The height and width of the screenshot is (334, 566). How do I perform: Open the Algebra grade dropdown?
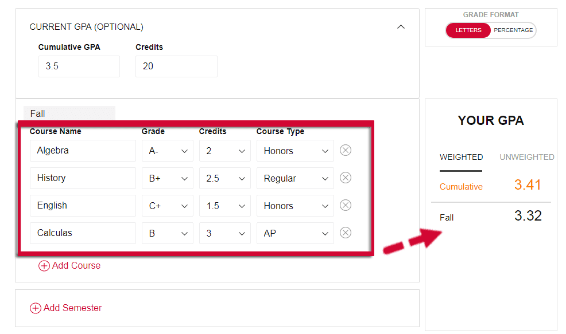[x=168, y=151]
